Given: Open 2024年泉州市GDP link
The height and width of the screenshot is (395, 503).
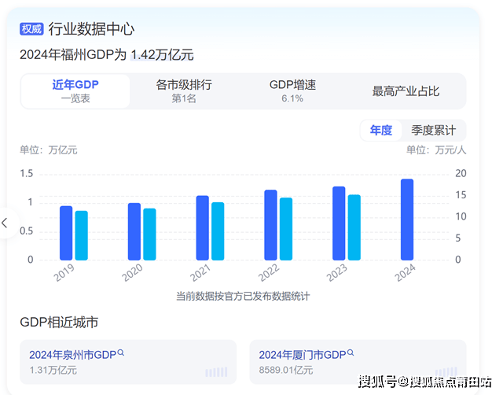Looking at the screenshot, I should coord(72,355).
